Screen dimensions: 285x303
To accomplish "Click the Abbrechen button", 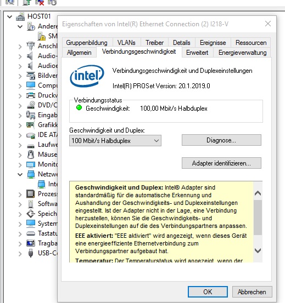I will [252, 292].
